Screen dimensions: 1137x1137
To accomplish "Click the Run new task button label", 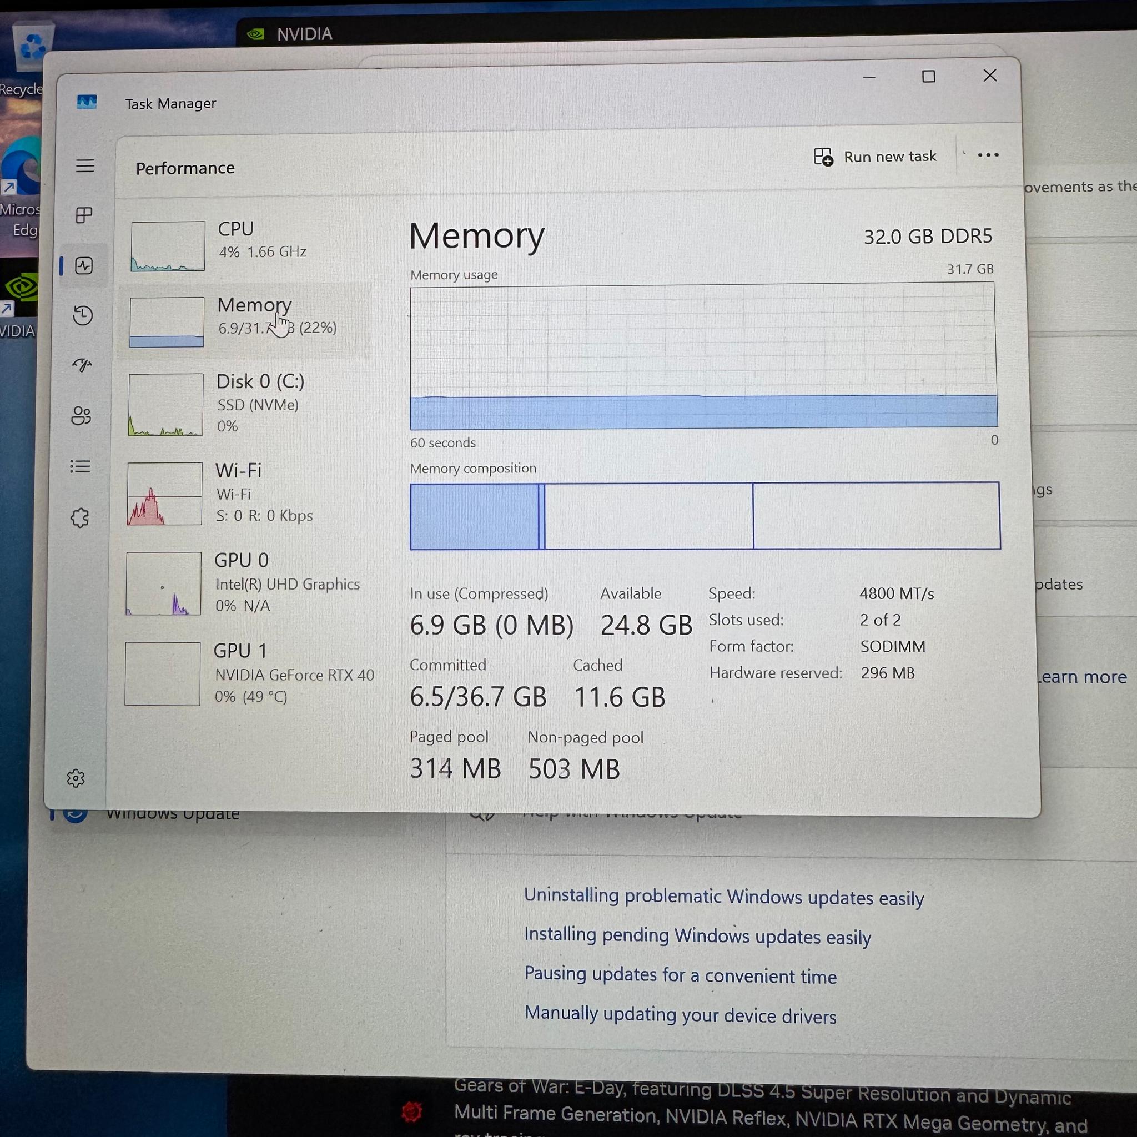I will [890, 157].
